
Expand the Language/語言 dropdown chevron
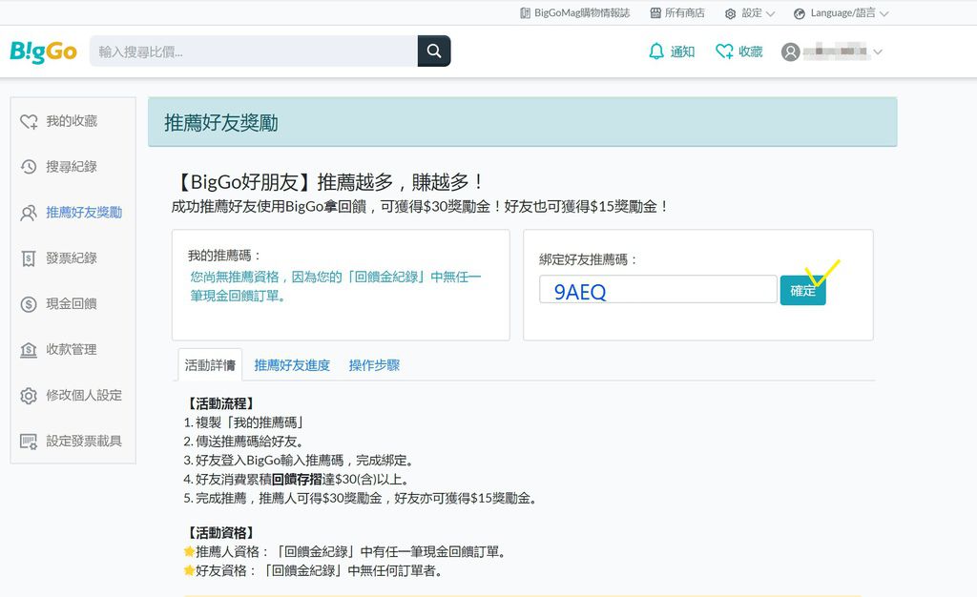point(883,13)
